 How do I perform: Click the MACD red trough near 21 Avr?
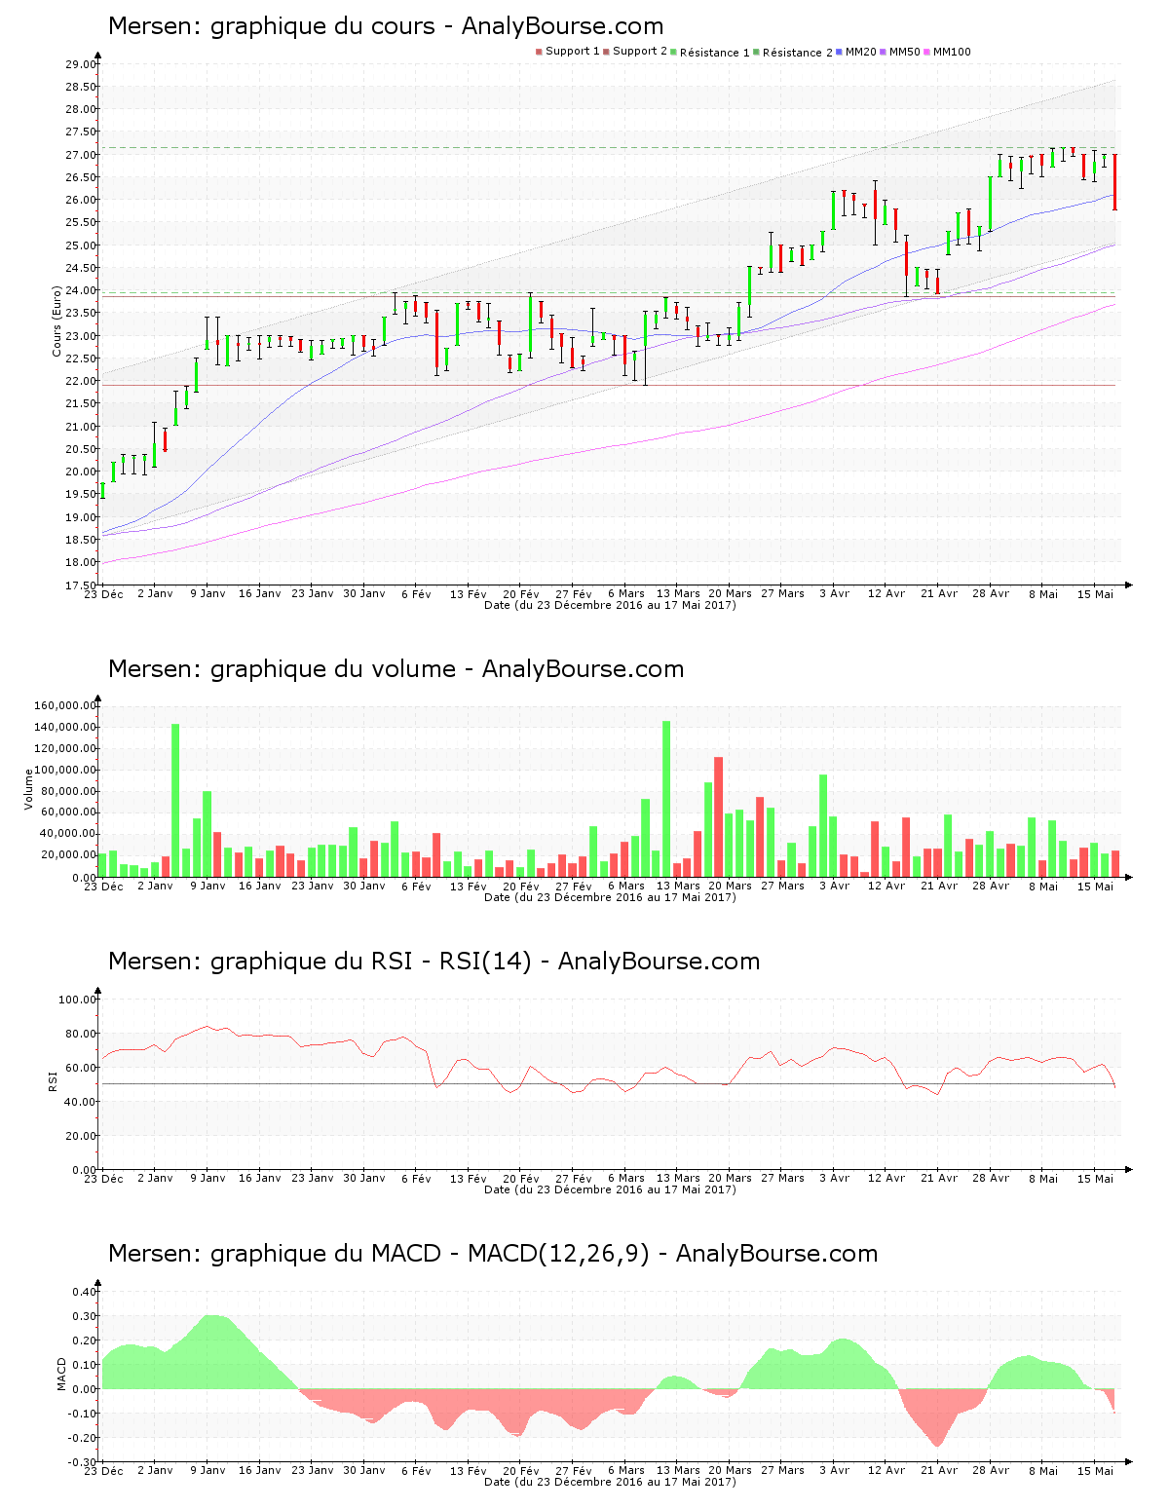point(938,1418)
